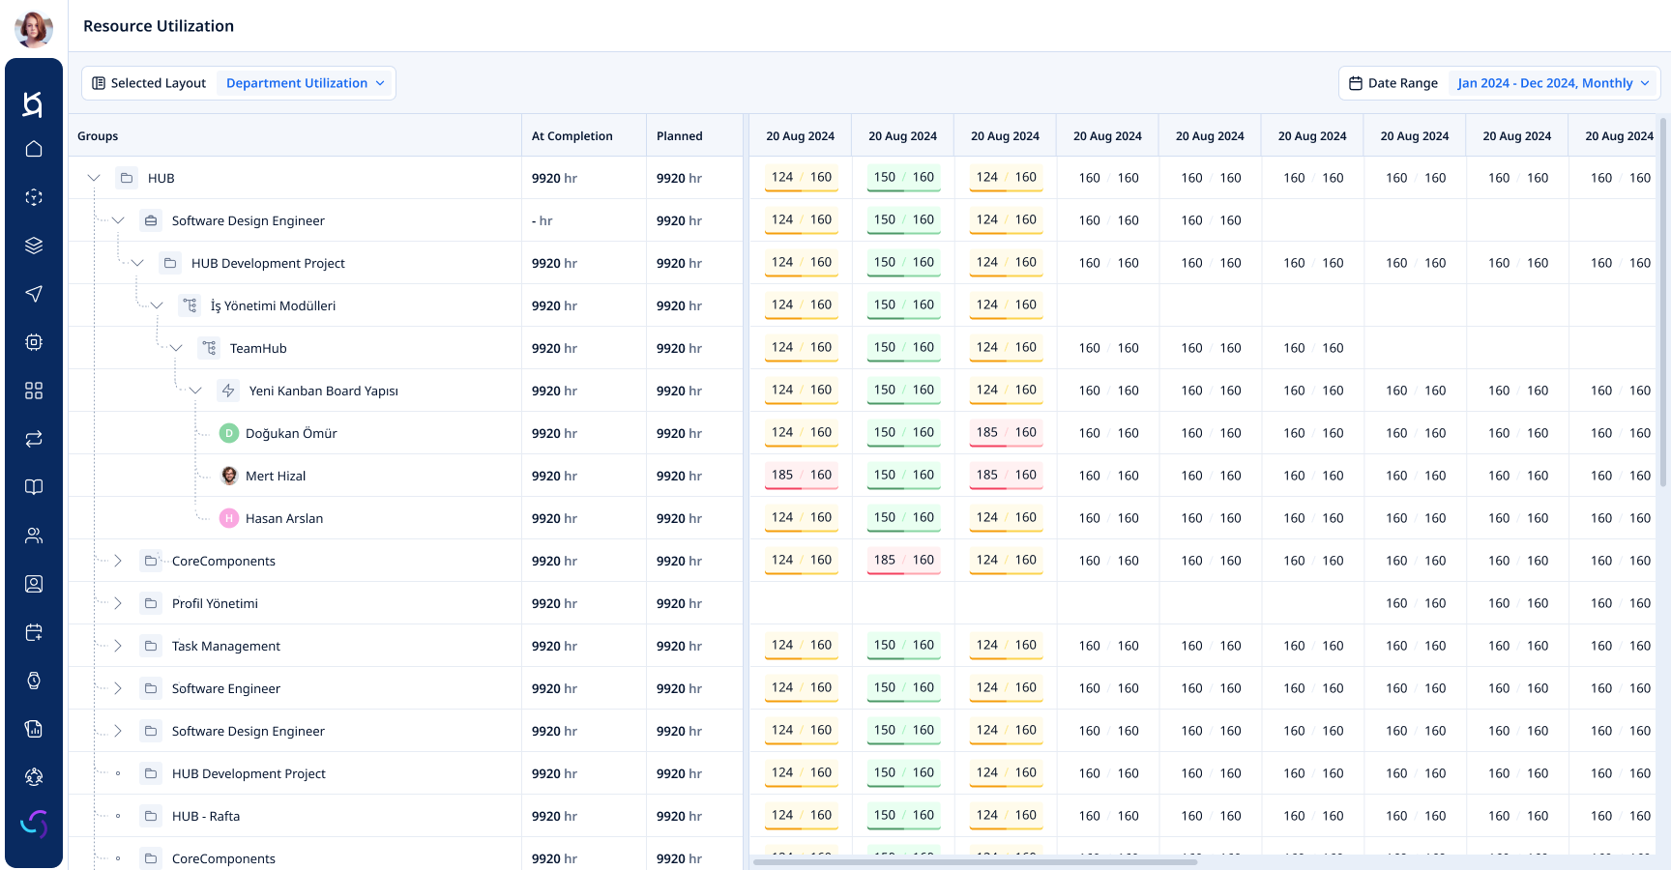Click the paper plane sidebar icon
The image size is (1671, 870).
[34, 294]
